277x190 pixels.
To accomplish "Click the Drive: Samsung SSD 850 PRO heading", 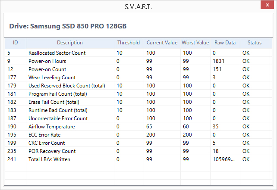I will 68,26.
